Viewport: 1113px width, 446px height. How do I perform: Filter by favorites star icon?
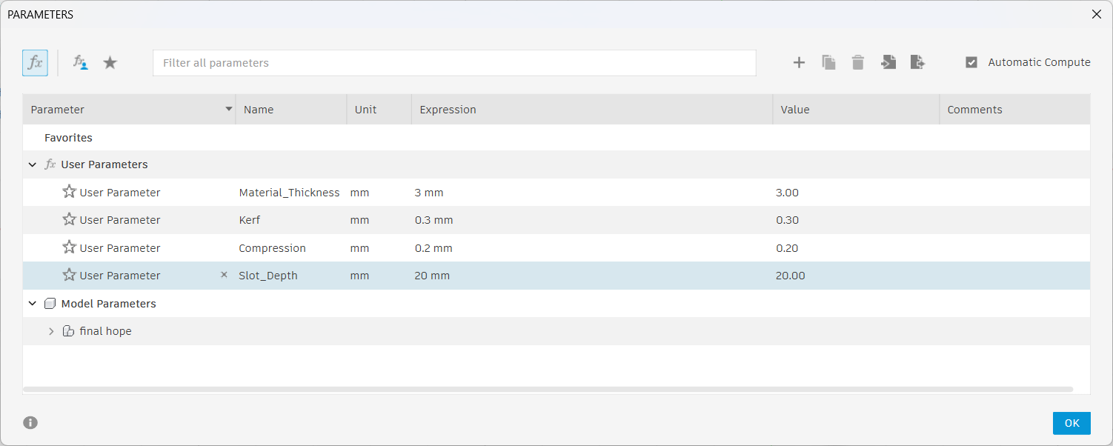[x=110, y=63]
